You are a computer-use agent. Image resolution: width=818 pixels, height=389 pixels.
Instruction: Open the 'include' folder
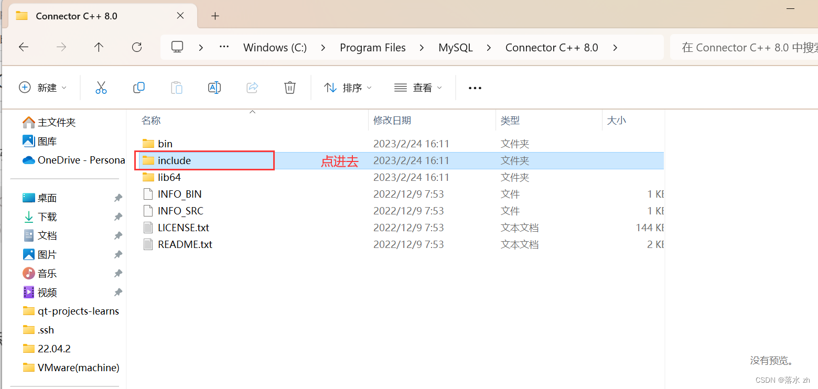click(174, 160)
